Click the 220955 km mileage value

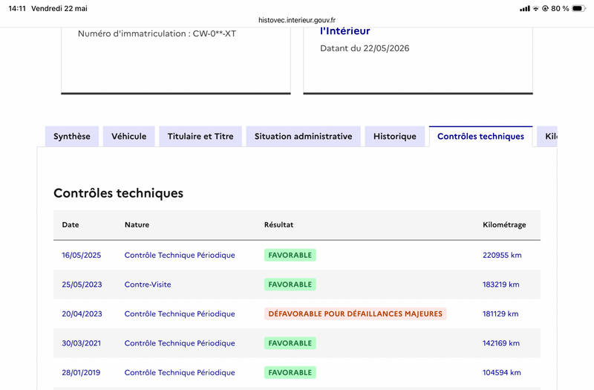502,255
